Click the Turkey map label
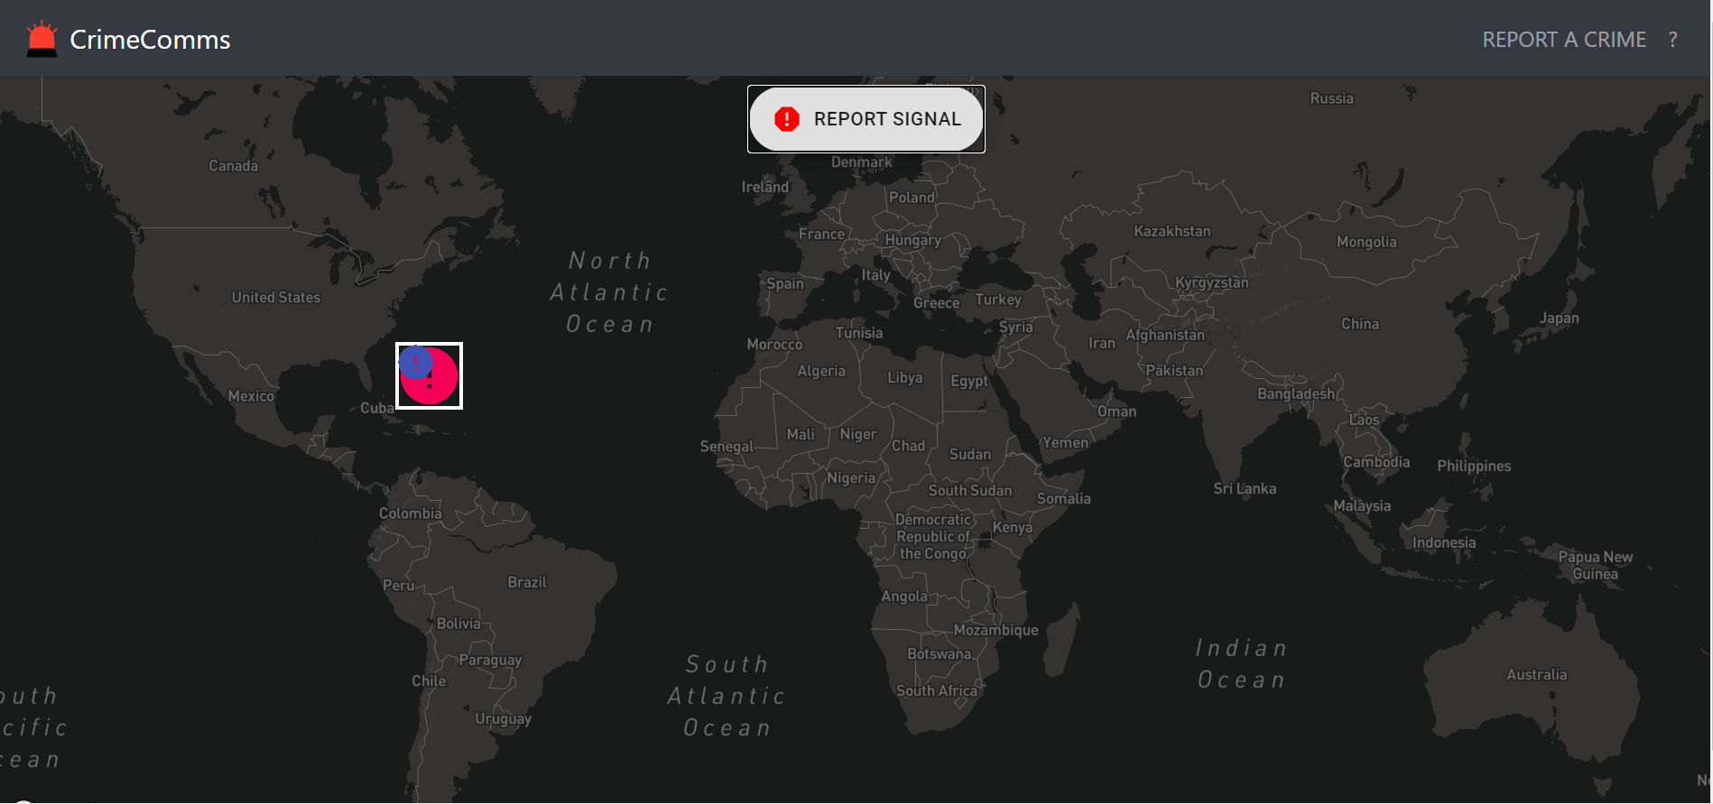1713x804 pixels. click(x=998, y=300)
